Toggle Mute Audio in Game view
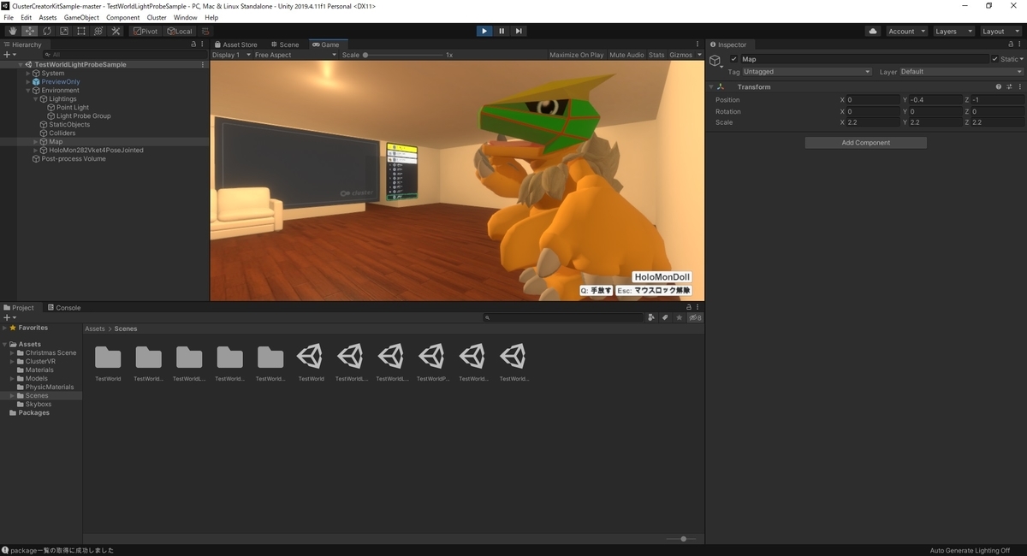 [x=626, y=55]
